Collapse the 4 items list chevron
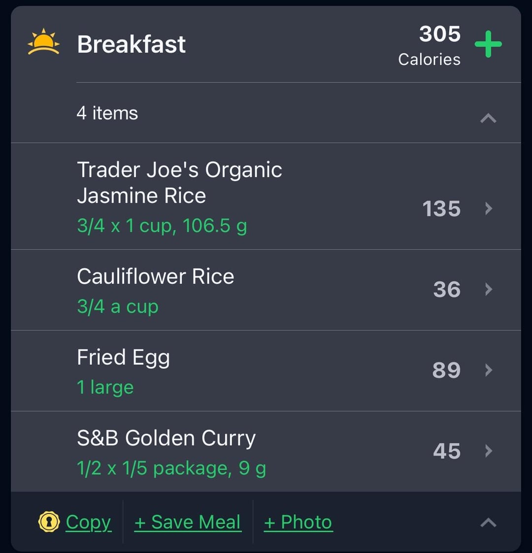532x553 pixels. point(489,118)
